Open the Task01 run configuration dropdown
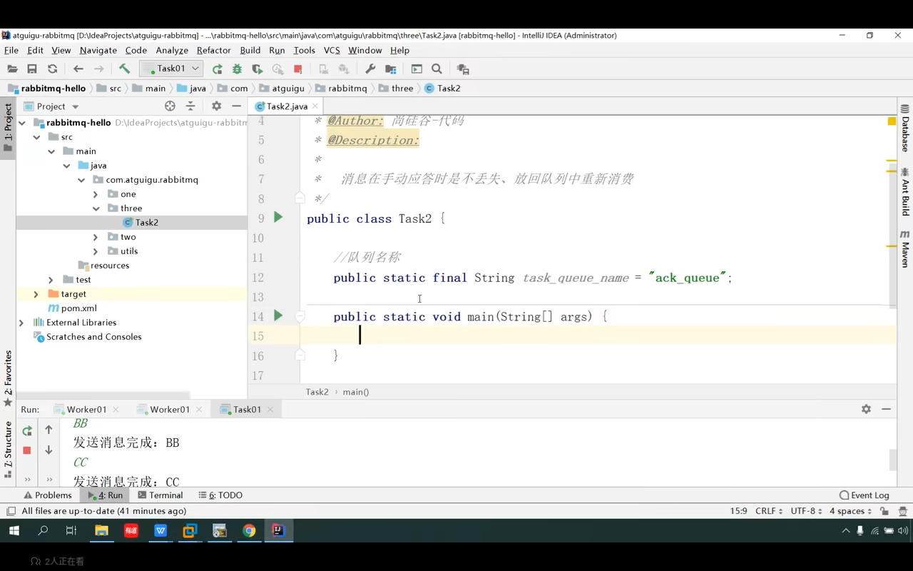Viewport: 913px width, 571px height. tap(171, 69)
